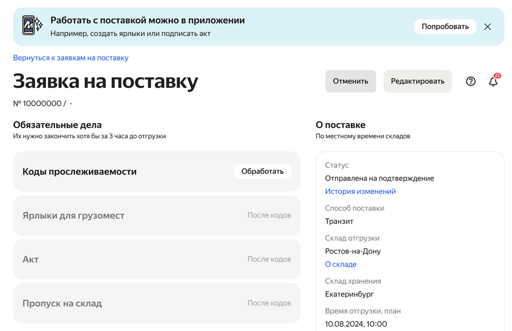The image size is (512, 331).
Task: Open the help question mark icon
Action: click(470, 82)
